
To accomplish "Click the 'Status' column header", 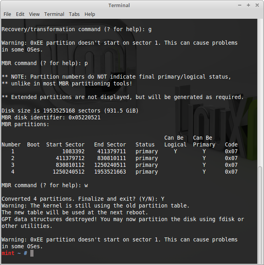I will point(145,144).
